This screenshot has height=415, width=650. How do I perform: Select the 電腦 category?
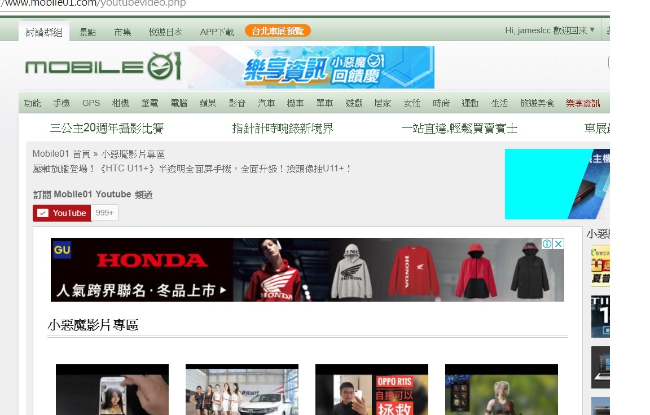[179, 103]
